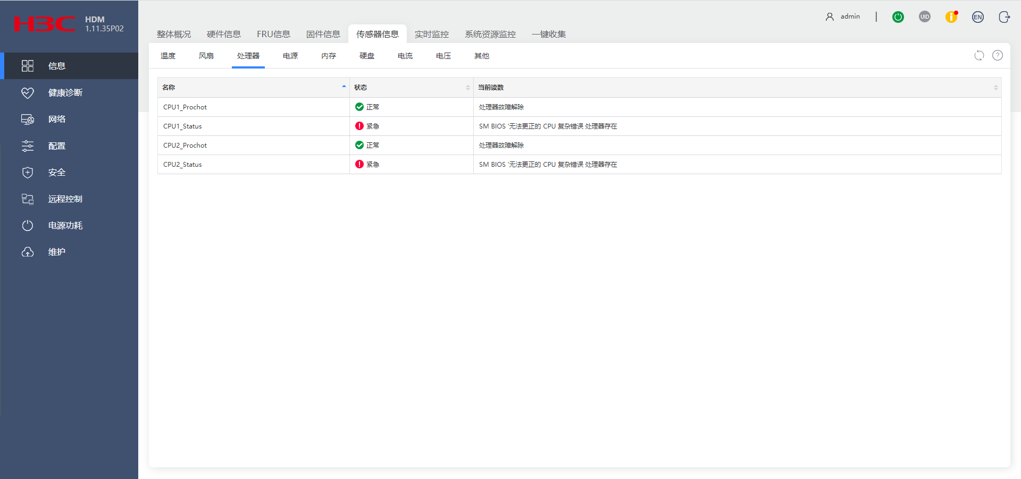The image size is (1021, 479).
Task: Sort table by 状态 column
Action: tap(412, 87)
